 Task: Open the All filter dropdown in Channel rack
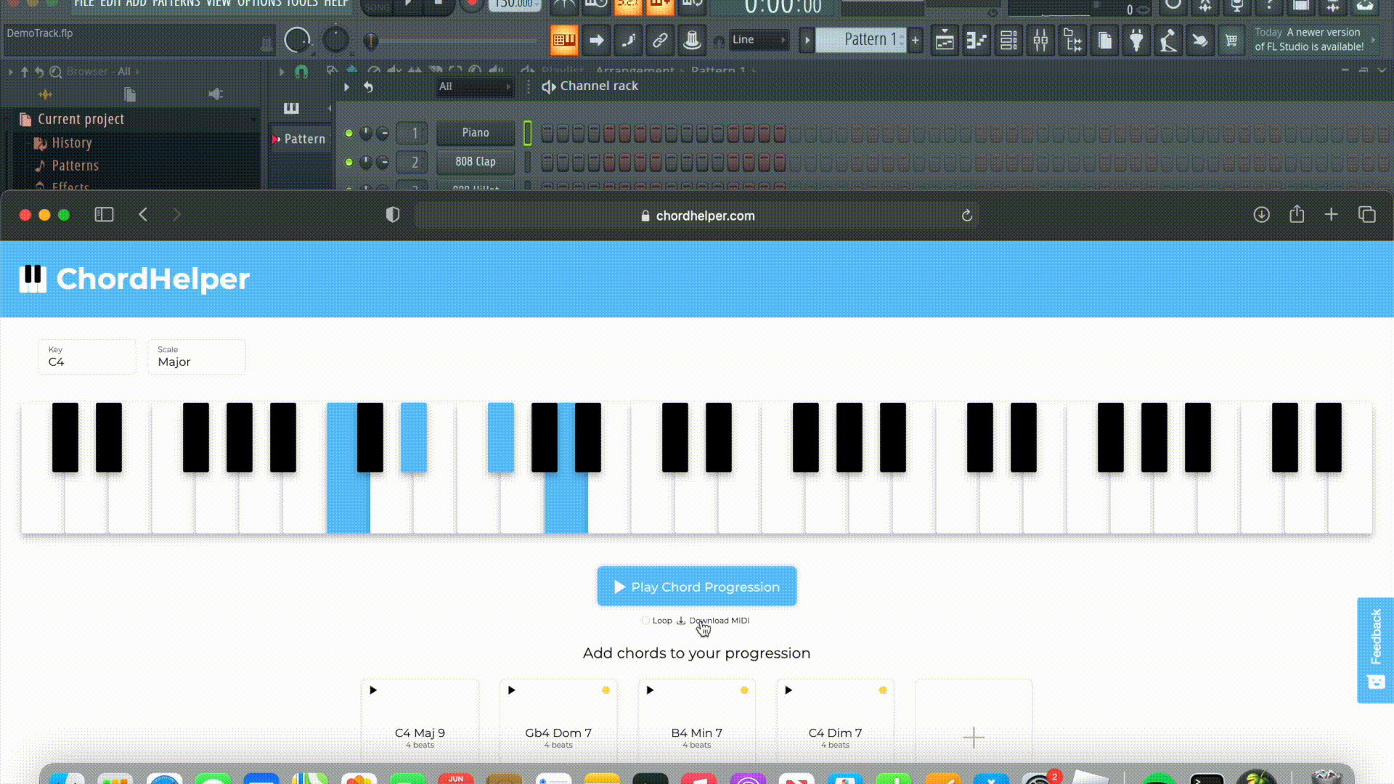coord(475,86)
